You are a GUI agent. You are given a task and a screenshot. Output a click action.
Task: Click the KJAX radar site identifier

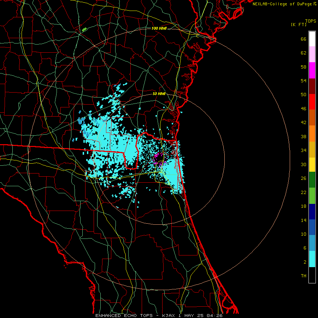coord(169,316)
